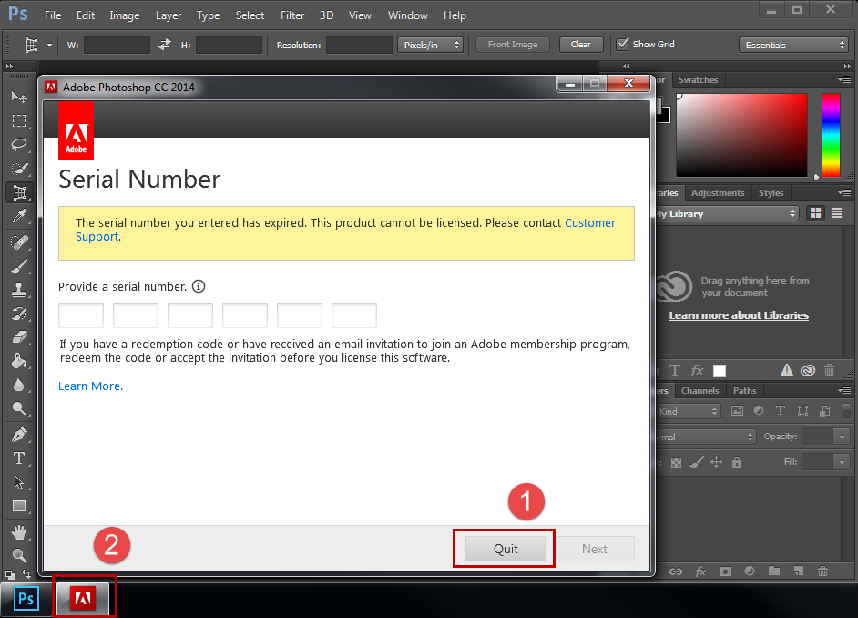Toggle Lock all layer button
The height and width of the screenshot is (618, 858).
point(737,462)
